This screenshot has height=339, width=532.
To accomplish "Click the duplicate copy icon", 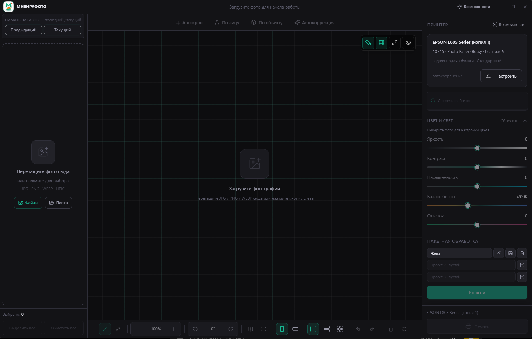I will tap(390, 329).
